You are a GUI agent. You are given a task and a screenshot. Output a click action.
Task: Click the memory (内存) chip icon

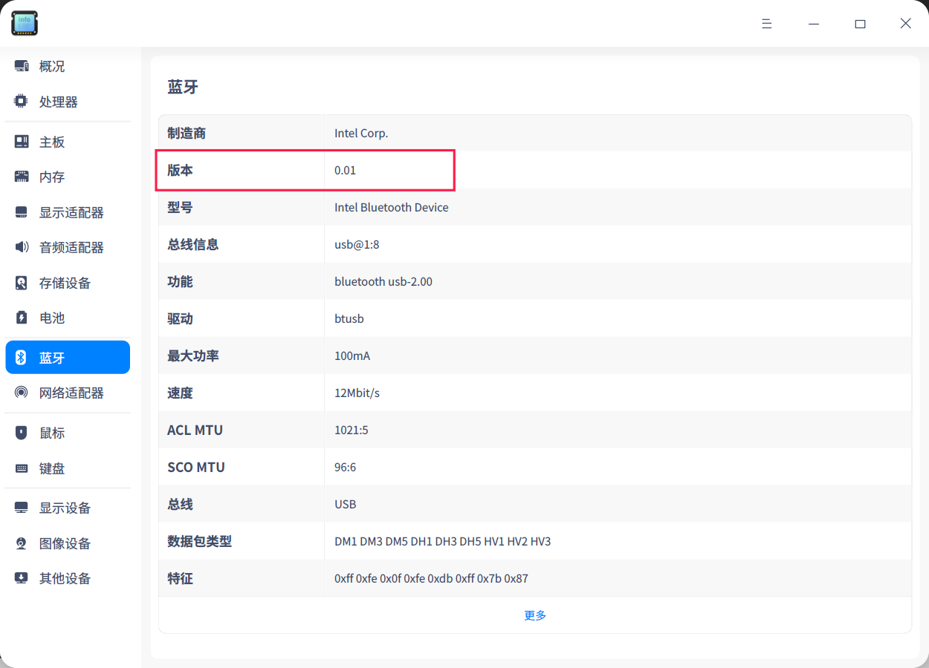21,177
